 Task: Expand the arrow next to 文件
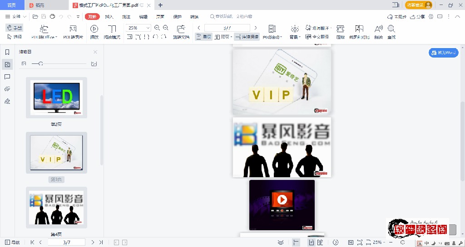[x=25, y=17]
